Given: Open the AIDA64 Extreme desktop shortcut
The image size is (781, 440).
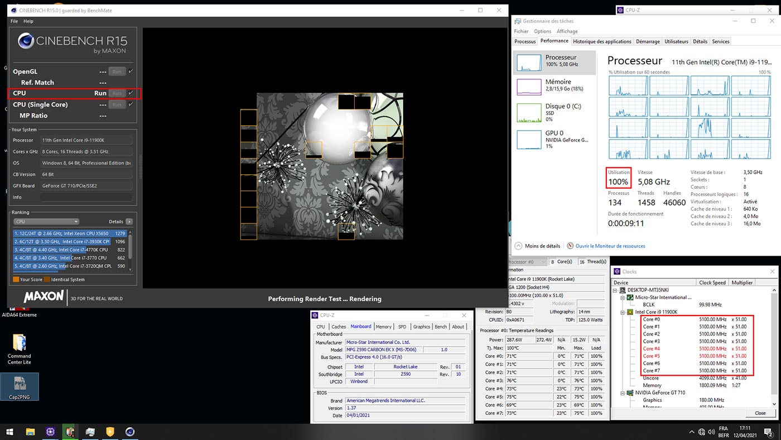Looking at the screenshot, I should click(19, 313).
